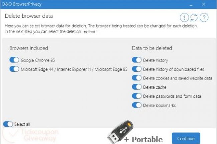Toggle the Delete bookmarks switch
Viewport: 217px width, 144px height.
click(137, 105)
